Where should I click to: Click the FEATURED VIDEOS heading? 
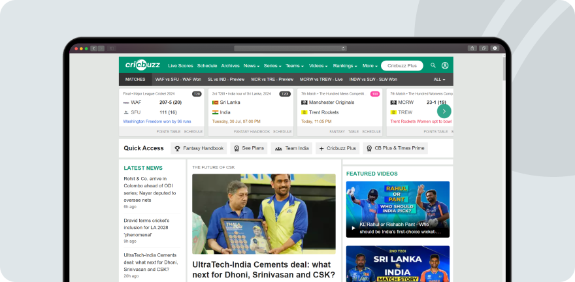click(372, 174)
